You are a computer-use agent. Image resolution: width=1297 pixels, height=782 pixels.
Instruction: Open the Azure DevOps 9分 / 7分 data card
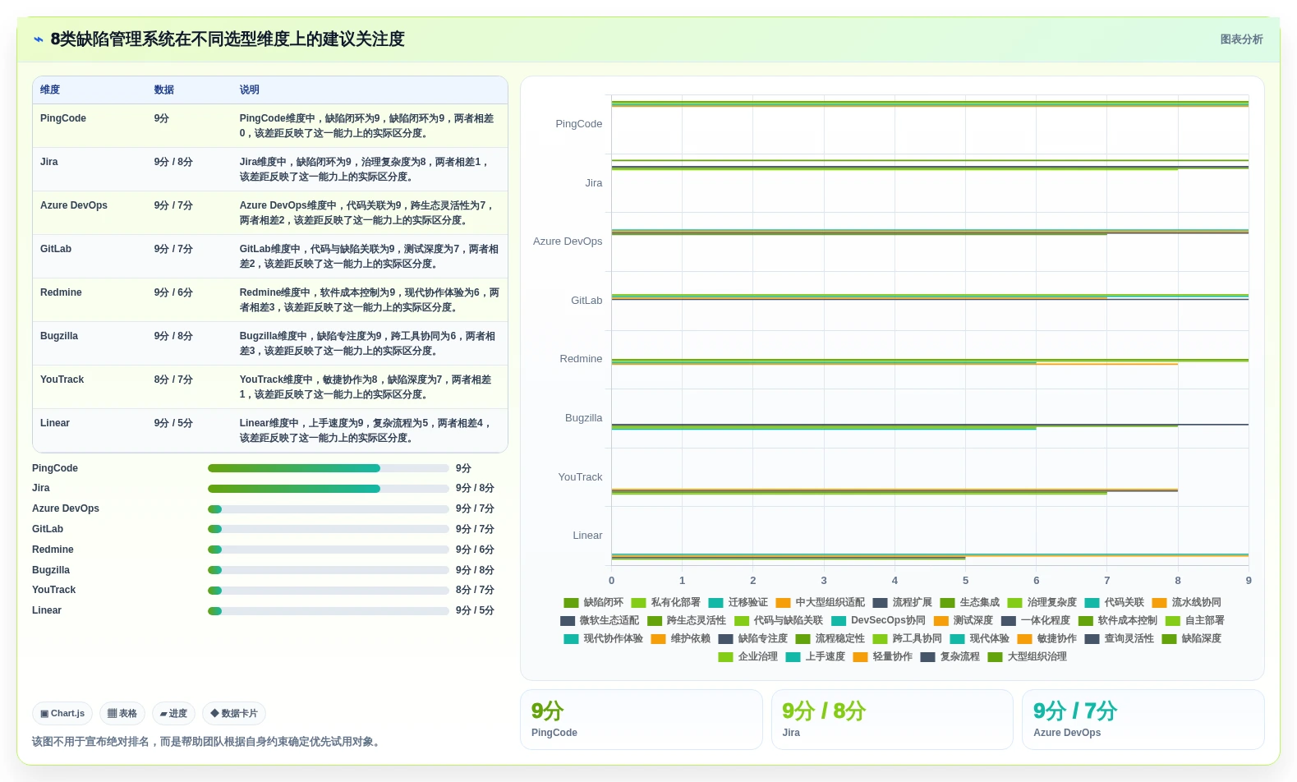[x=1143, y=720]
